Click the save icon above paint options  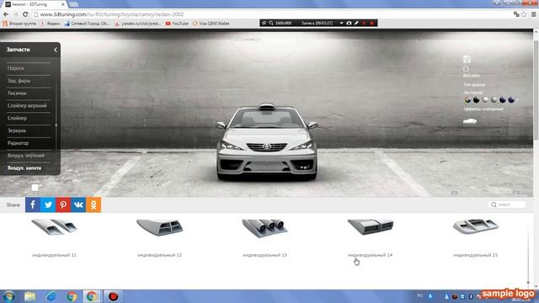pos(467,59)
